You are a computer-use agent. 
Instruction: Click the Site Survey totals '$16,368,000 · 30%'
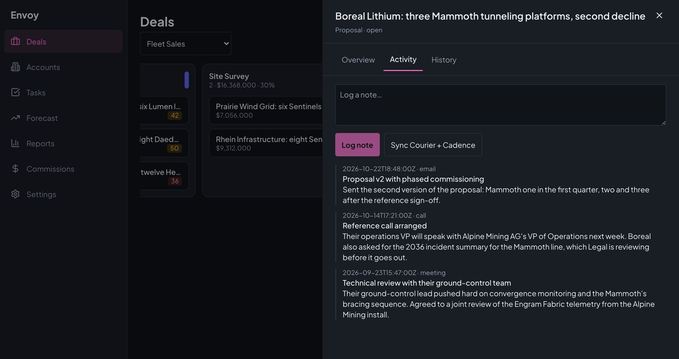[x=246, y=85]
